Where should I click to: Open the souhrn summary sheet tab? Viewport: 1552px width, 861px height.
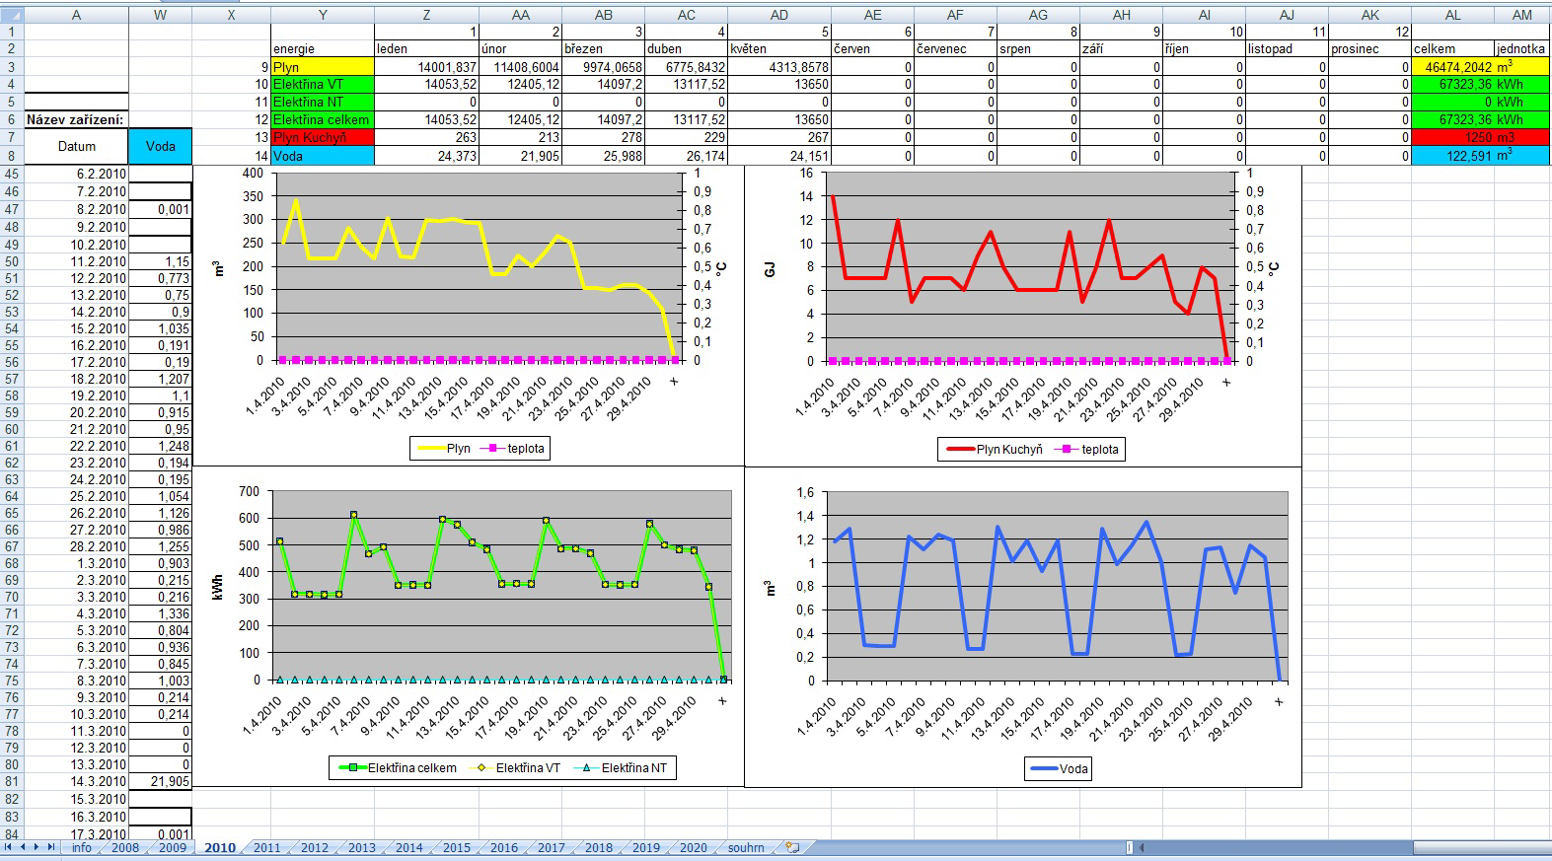click(x=747, y=847)
